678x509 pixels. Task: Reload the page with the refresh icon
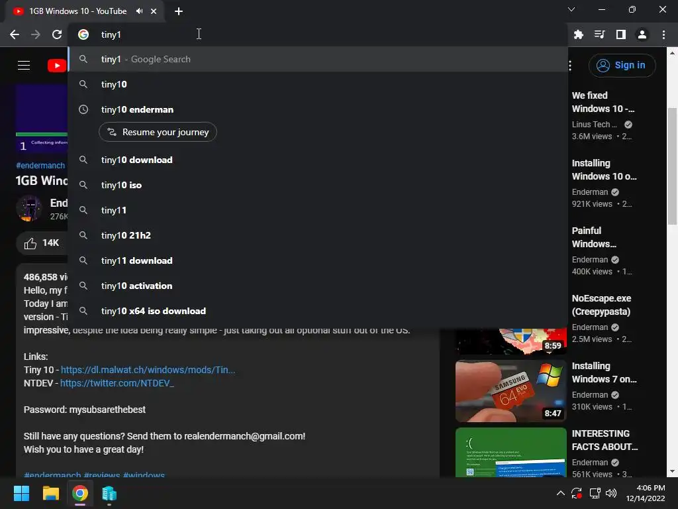tap(57, 34)
